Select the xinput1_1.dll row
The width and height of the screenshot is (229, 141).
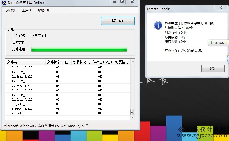[x=68, y=104]
